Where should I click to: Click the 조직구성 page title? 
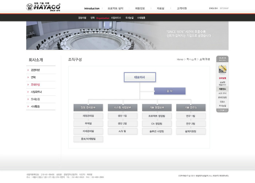[x=75, y=59]
